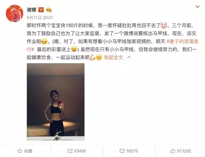This screenshot has width=205, height=157.
Task: Click the collapse caret beside 收起全文
Action: pyautogui.click(x=129, y=57)
